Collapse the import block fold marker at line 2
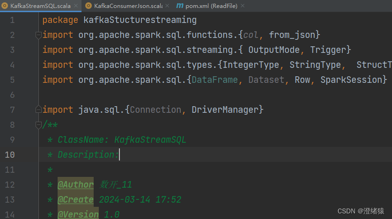Viewport: 392px width, 219px height. (x=38, y=35)
